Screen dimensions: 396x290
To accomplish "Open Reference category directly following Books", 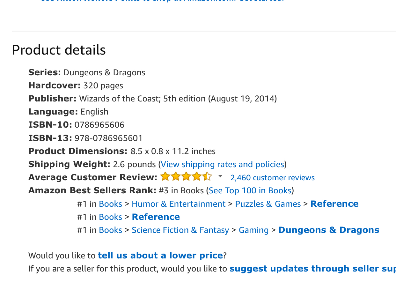I will [x=156, y=217].
